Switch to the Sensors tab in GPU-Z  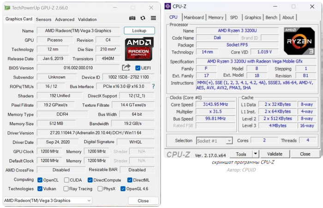tap(43, 20)
